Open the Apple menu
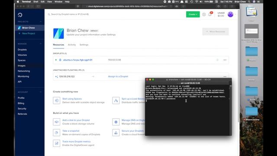277x156 pixels. 18,2
